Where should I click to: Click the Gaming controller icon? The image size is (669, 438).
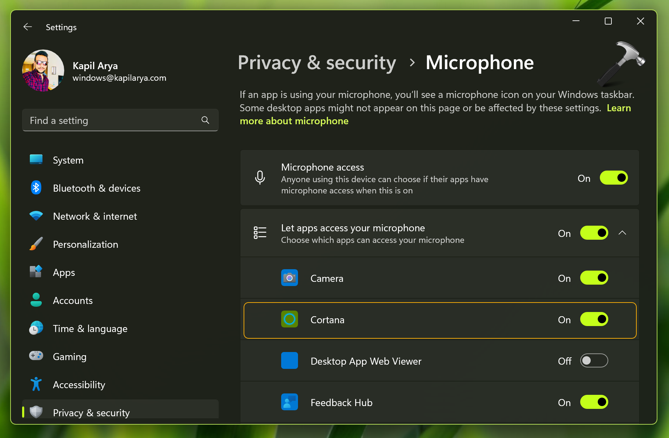[x=36, y=356]
